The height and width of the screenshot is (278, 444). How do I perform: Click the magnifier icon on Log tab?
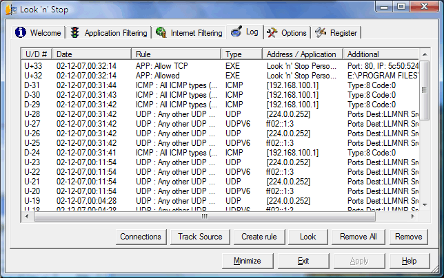pos(236,32)
